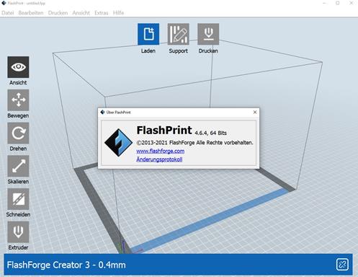Viewport: 358px width, 277px height.
Task: Open the Extruder tool
Action: click(x=18, y=232)
